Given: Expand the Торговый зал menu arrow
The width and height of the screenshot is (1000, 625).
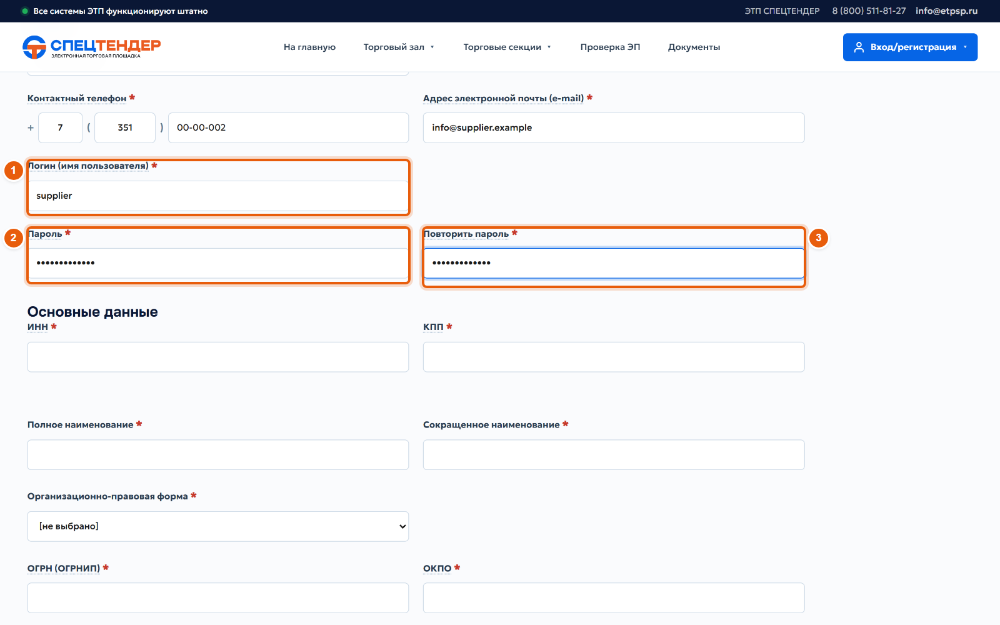Looking at the screenshot, I should [x=432, y=47].
